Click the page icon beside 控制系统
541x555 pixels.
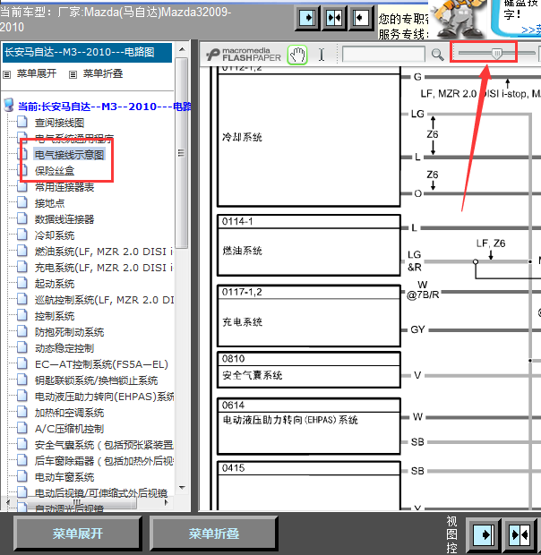click(22, 315)
